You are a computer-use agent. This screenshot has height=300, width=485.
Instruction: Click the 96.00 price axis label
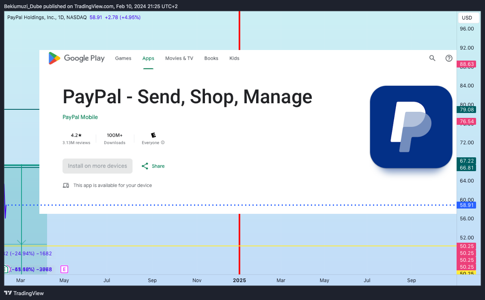(x=466, y=29)
